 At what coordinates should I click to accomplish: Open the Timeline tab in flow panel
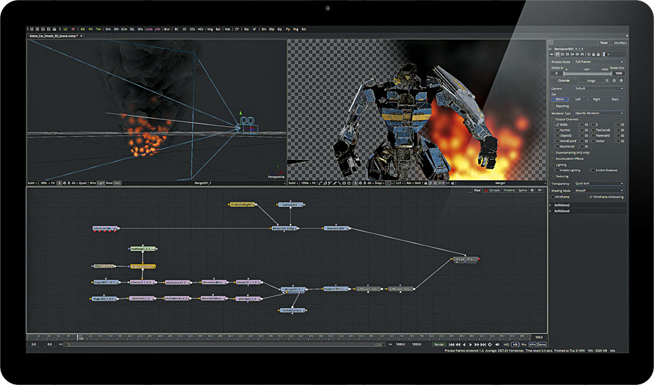(509, 190)
